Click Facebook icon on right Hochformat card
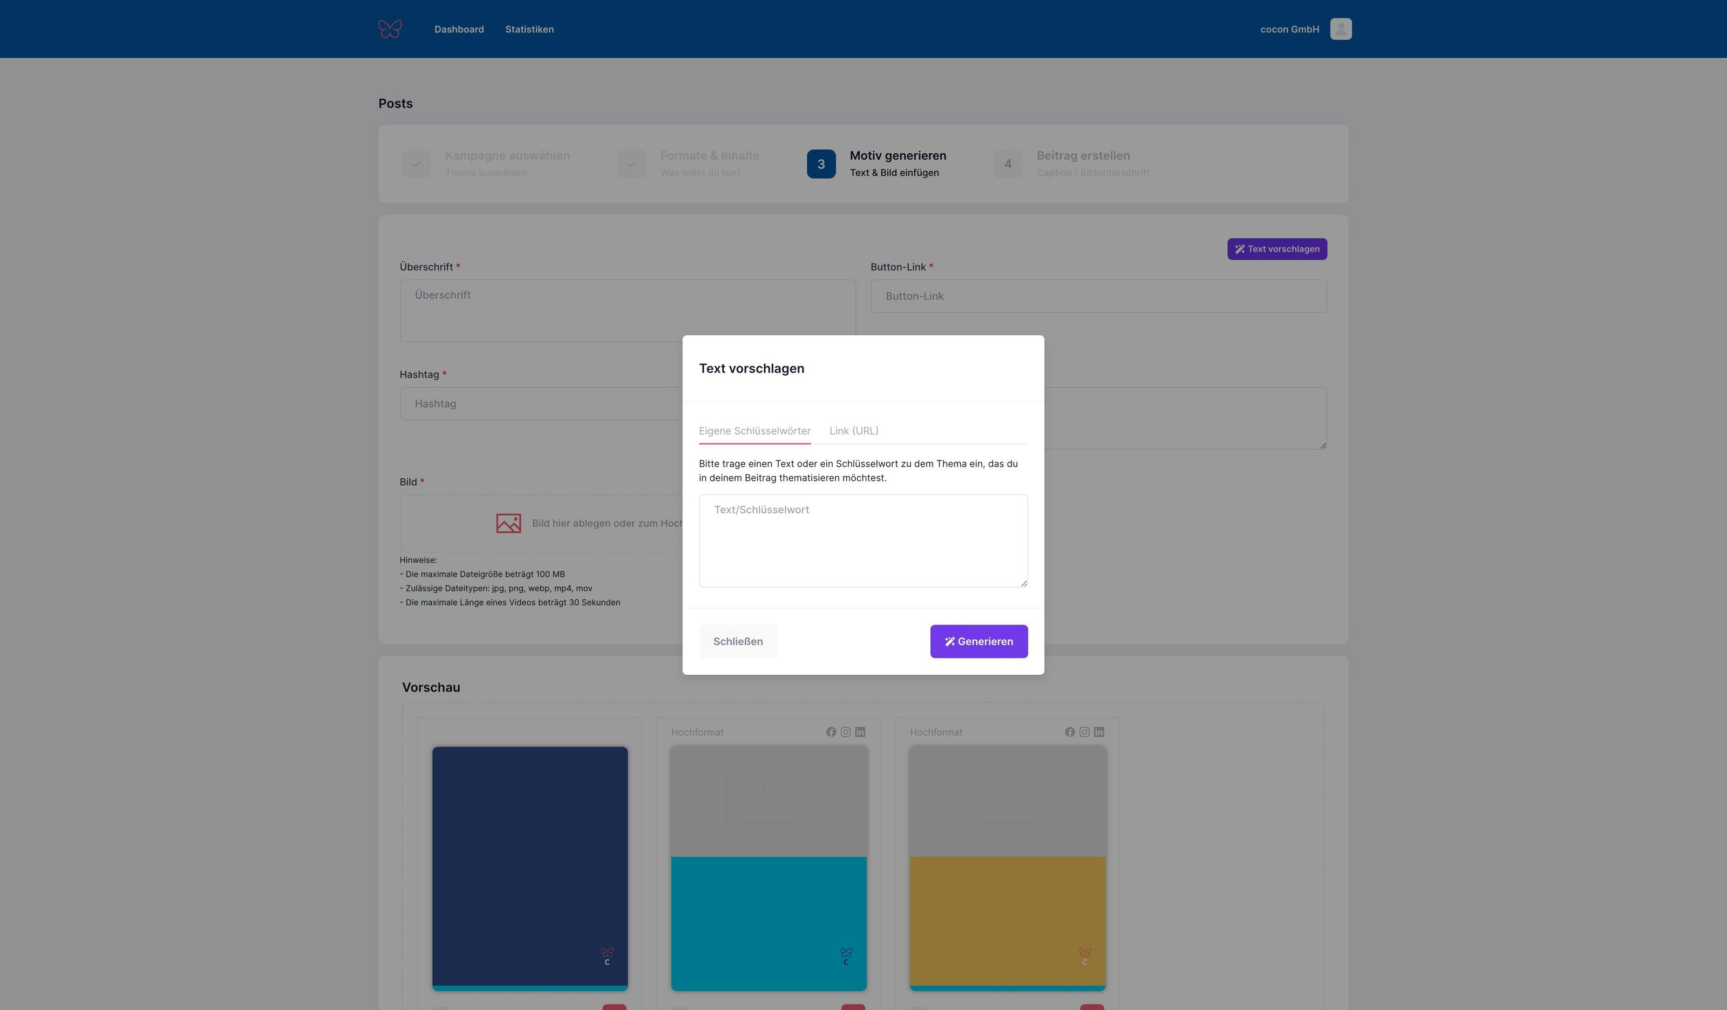1727x1010 pixels. [1070, 733]
